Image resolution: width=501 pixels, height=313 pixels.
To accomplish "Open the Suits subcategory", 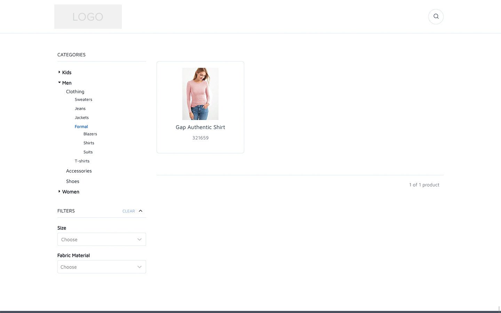I will click(88, 152).
